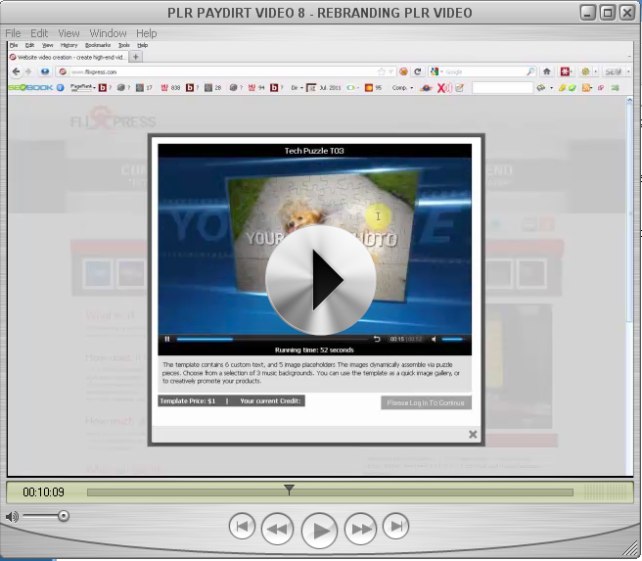Go to the beginning of the video
642x561 pixels.
tap(242, 526)
